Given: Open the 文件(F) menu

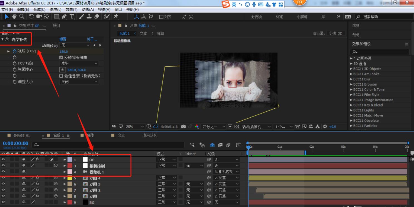Looking at the screenshot, I should click(7, 9).
